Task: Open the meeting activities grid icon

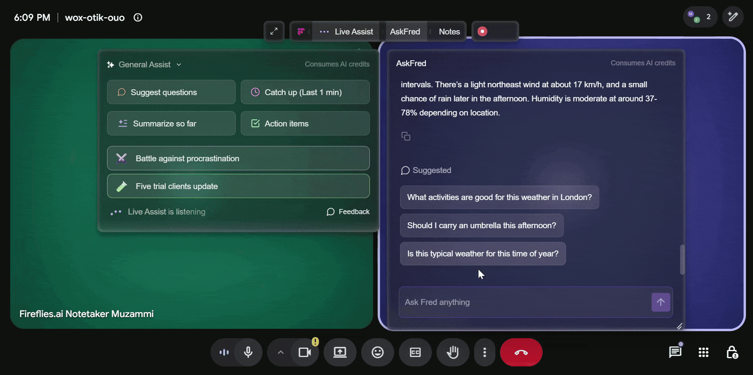Action: click(704, 352)
